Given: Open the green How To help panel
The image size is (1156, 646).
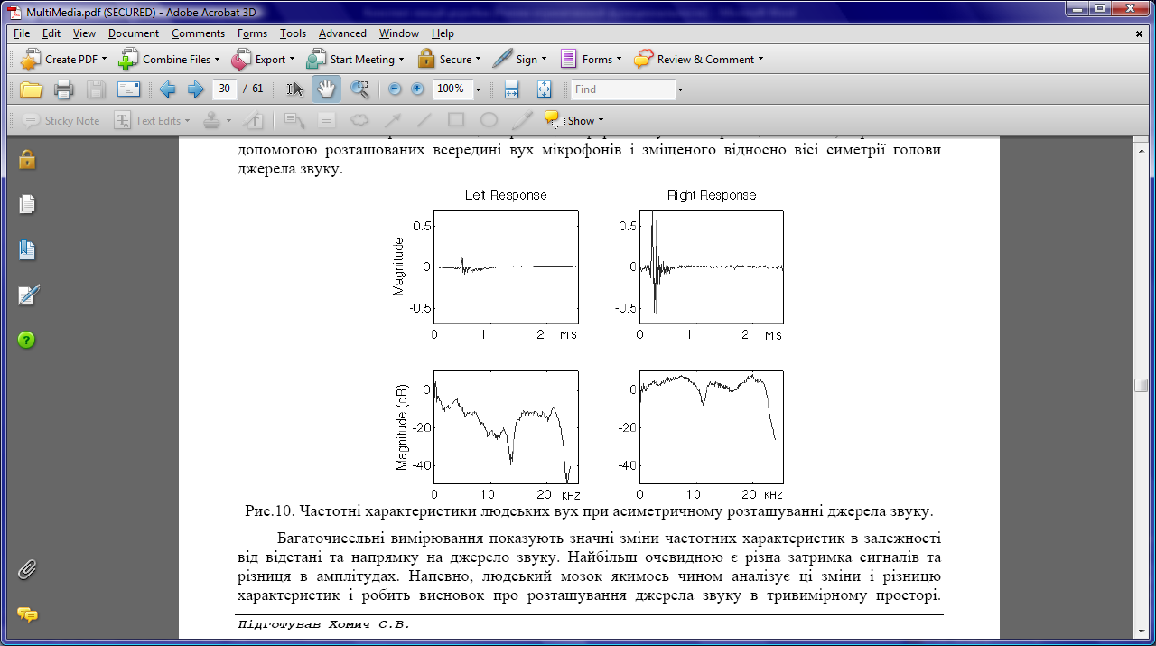Looking at the screenshot, I should point(27,341).
